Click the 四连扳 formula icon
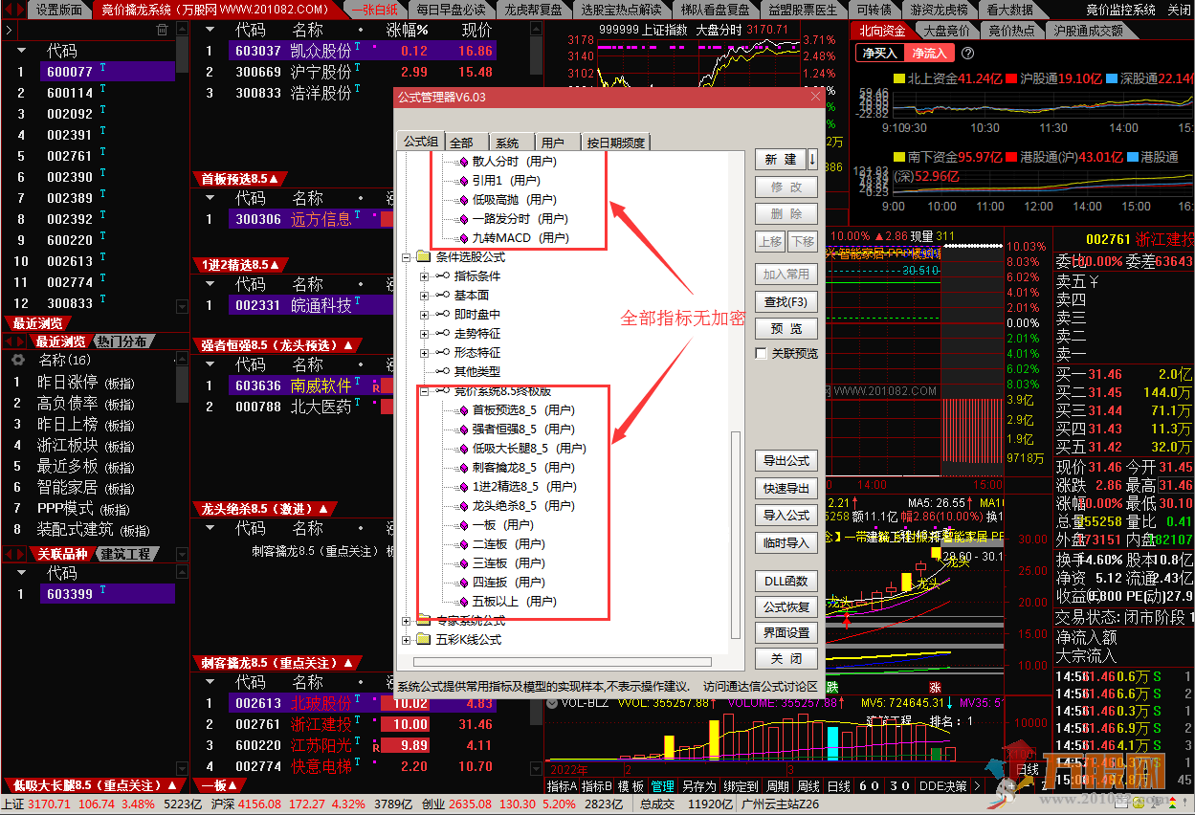This screenshot has width=1195, height=815. [464, 583]
